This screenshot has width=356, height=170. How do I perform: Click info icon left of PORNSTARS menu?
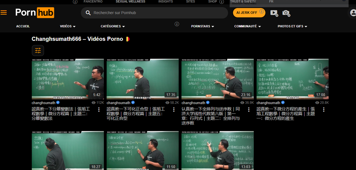[x=177, y=24]
